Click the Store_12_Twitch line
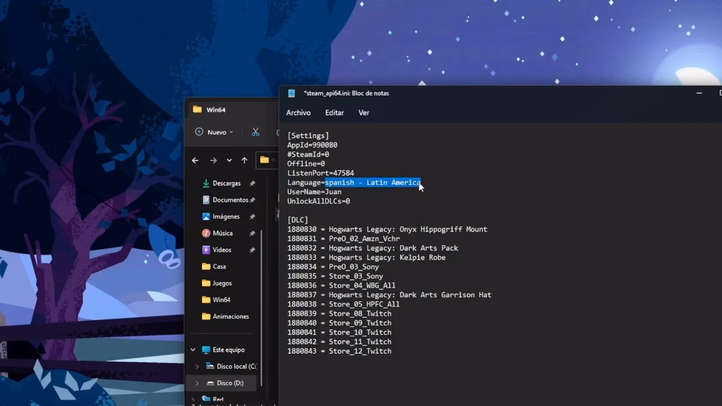Image resolution: width=722 pixels, height=406 pixels. tap(340, 351)
